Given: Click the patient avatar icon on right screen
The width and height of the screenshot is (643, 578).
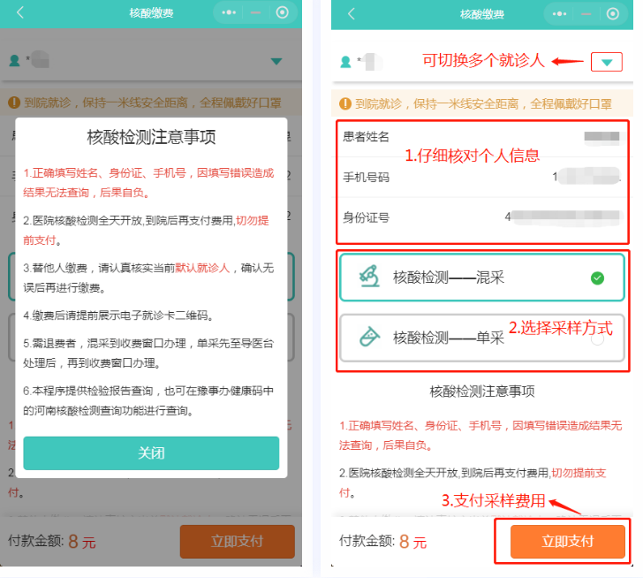Looking at the screenshot, I should coord(345,62).
